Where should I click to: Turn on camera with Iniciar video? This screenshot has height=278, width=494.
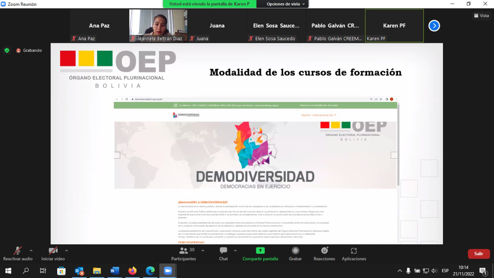(53, 254)
